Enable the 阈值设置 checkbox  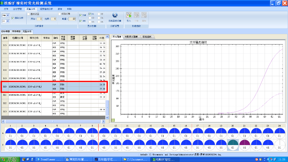point(60,14)
